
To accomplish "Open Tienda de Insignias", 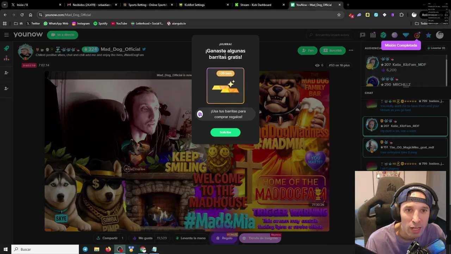I will coord(260,238).
